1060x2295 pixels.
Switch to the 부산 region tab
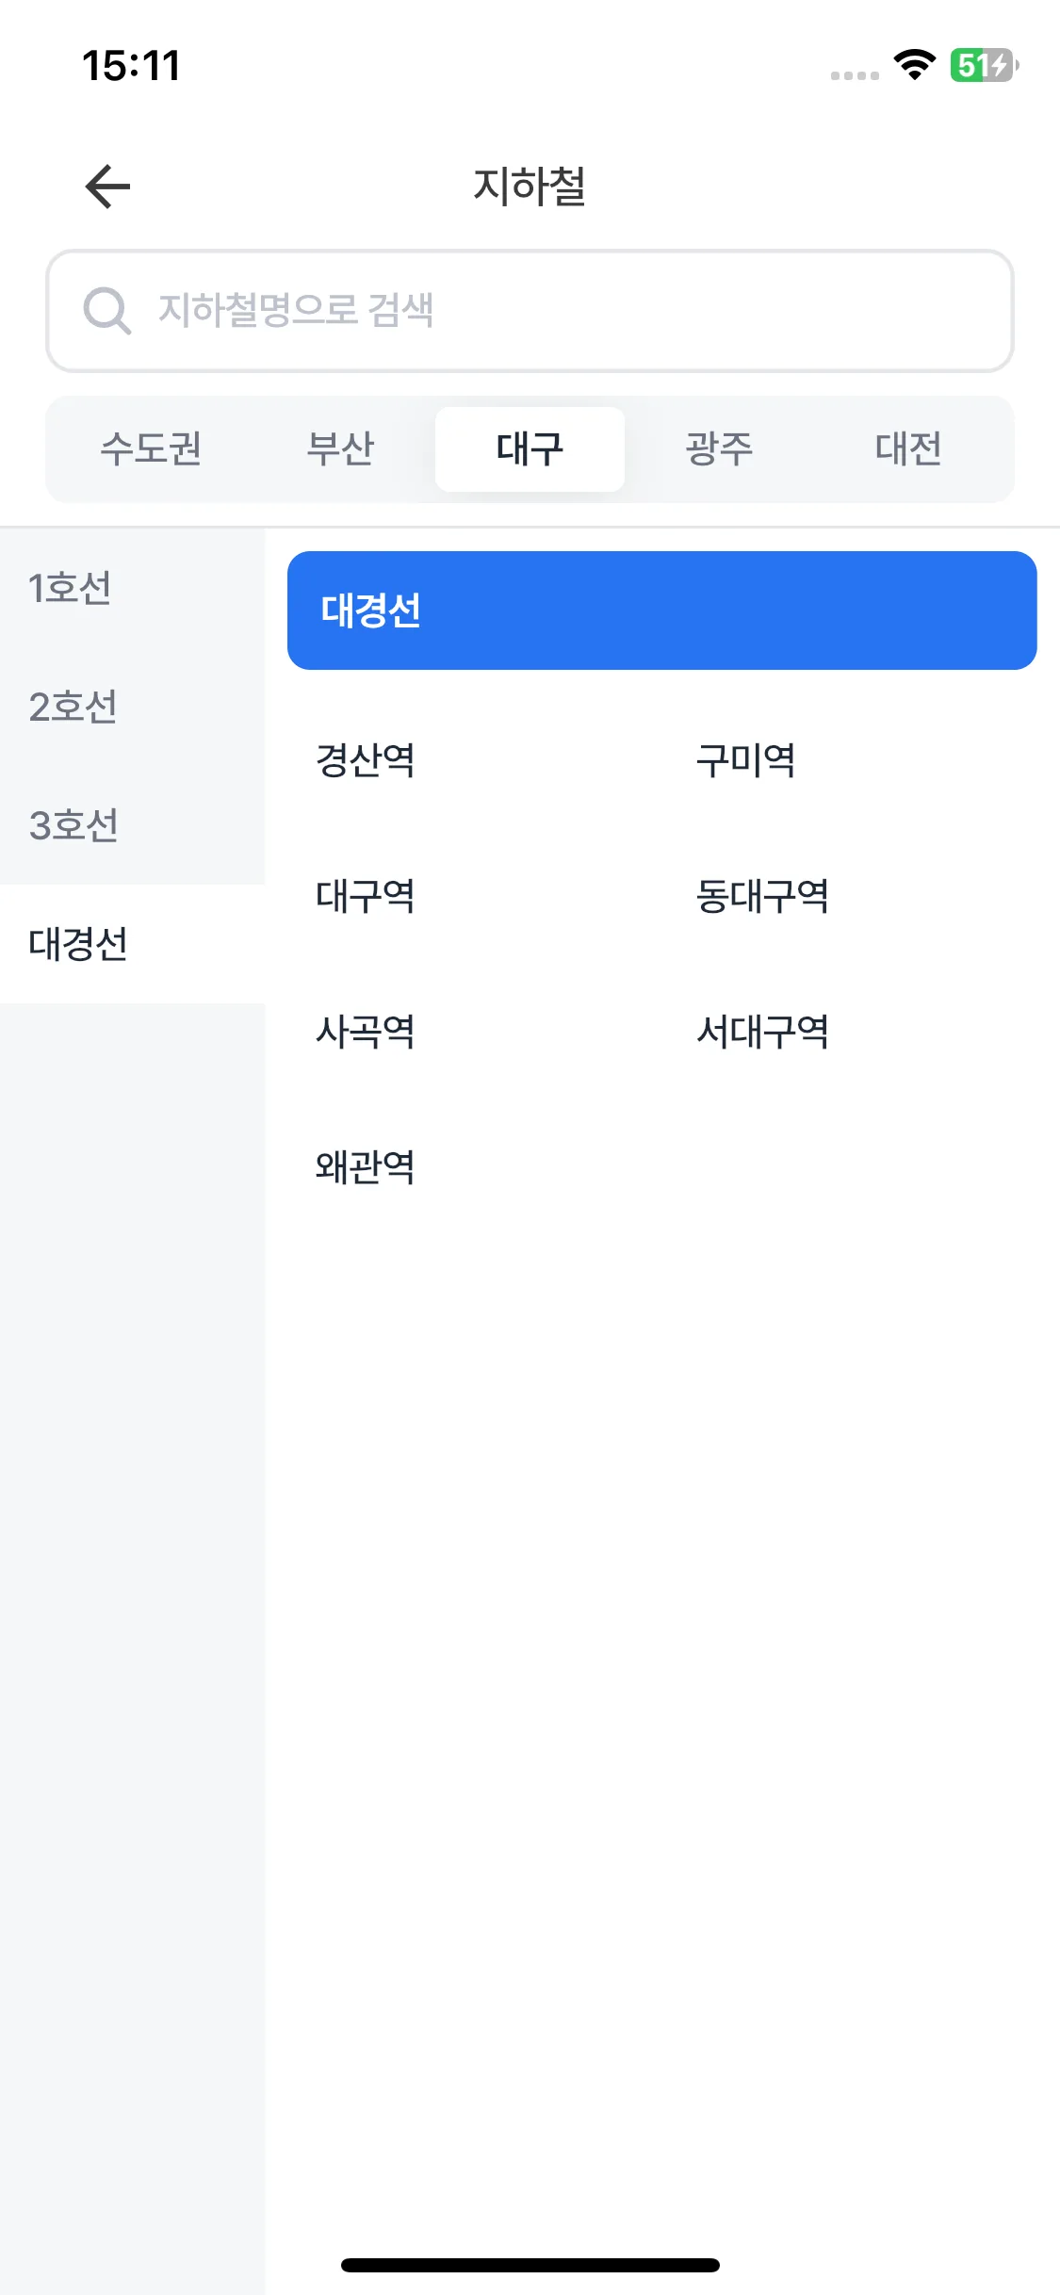pos(340,448)
